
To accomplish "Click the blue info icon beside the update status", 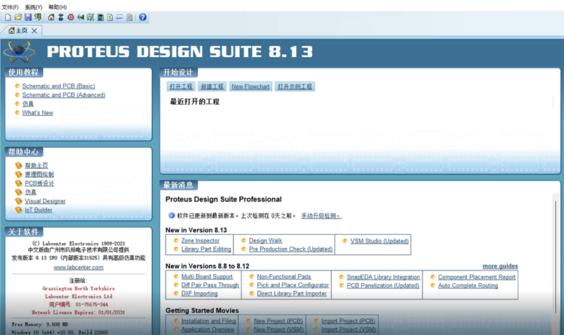I will (172, 216).
